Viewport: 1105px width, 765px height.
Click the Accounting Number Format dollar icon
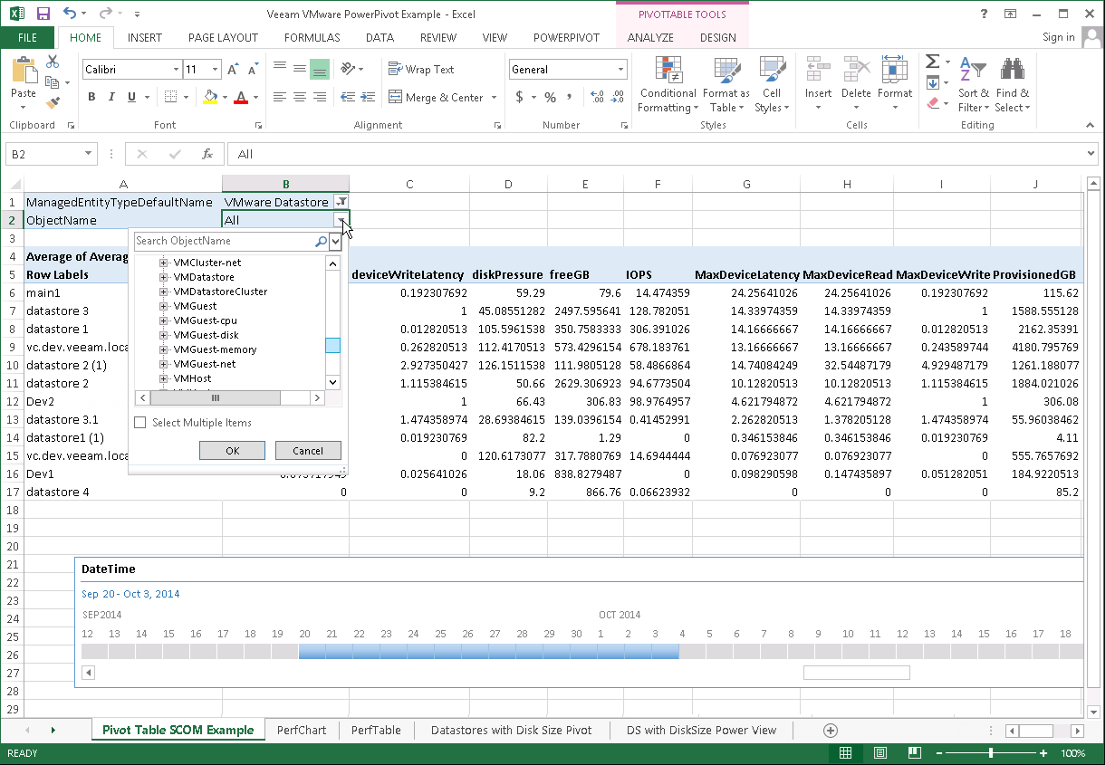(x=519, y=97)
